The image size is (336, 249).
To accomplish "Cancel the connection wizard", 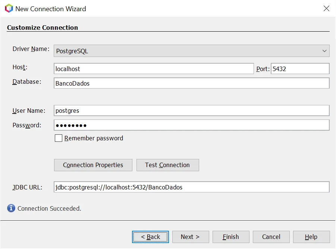I will click(x=271, y=237).
